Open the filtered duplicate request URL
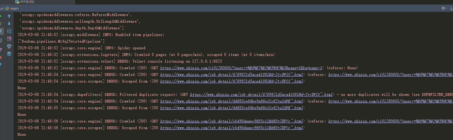Screen dimensions: 453x140 pos(261,95)
